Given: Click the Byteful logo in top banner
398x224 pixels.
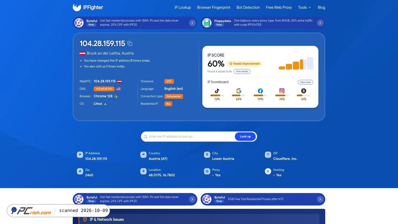Looking at the screenshot, I should pyautogui.click(x=79, y=23).
